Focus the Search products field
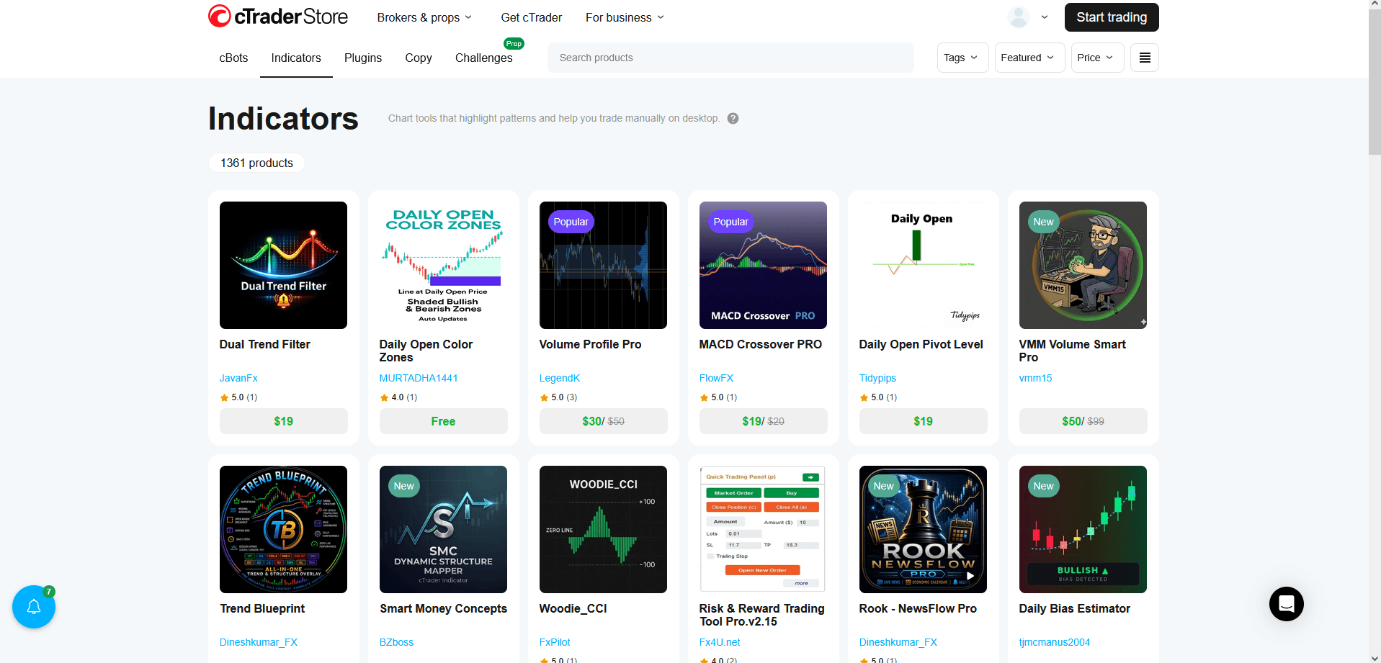This screenshot has height=663, width=1381. point(730,58)
